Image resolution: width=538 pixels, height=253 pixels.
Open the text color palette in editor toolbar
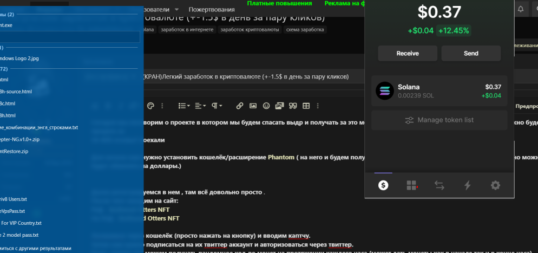click(150, 106)
